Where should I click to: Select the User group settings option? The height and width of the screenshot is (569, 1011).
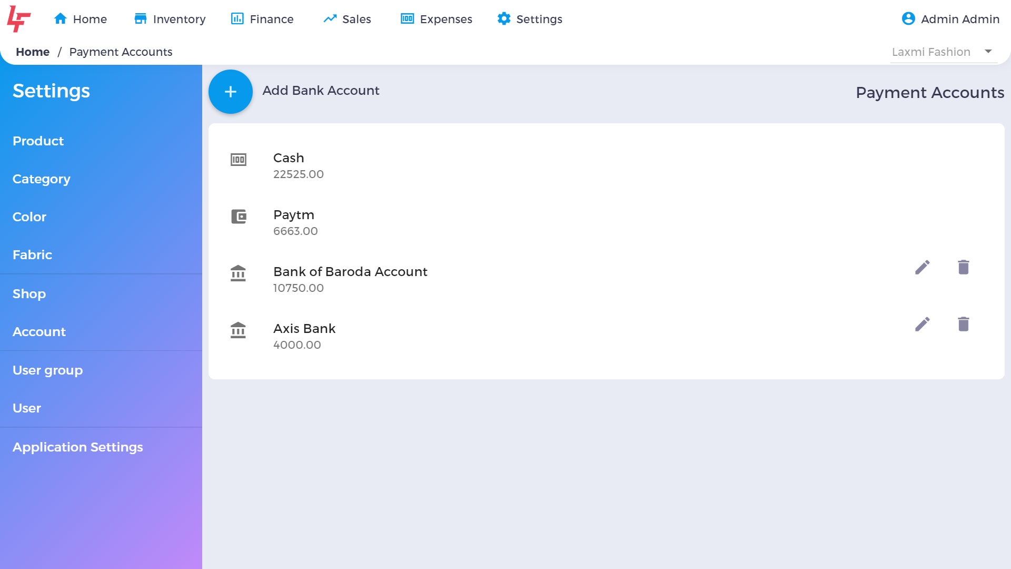(48, 370)
